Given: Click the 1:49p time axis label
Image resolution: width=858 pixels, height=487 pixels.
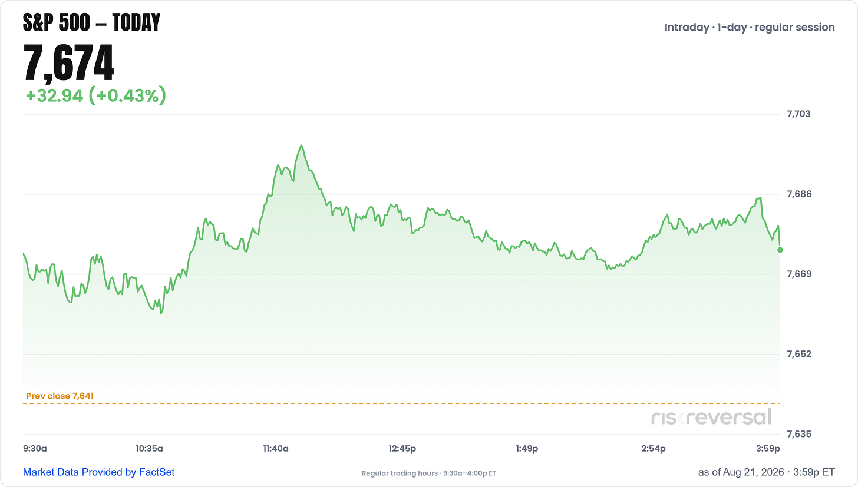Looking at the screenshot, I should (x=526, y=449).
